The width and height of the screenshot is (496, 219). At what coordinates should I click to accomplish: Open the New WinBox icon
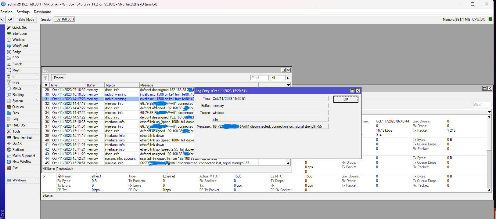[9, 162]
